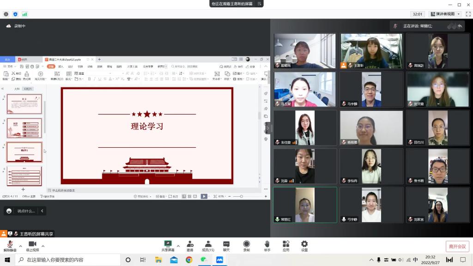Click the Windows taskbar search box

tap(69, 260)
